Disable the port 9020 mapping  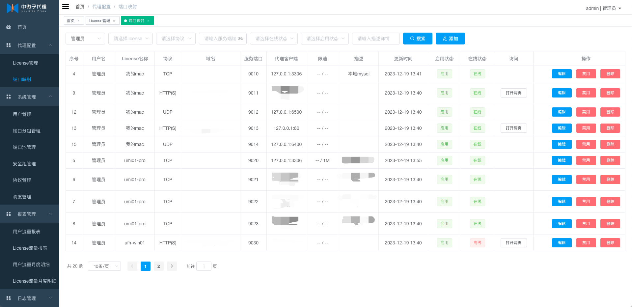click(586, 160)
